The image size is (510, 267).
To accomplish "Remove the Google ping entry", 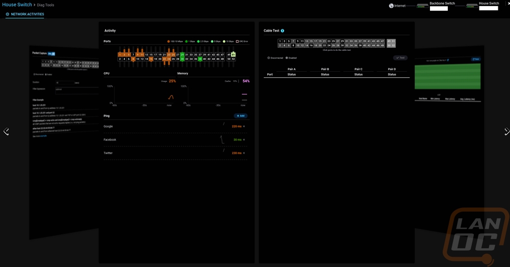I will click(244, 126).
